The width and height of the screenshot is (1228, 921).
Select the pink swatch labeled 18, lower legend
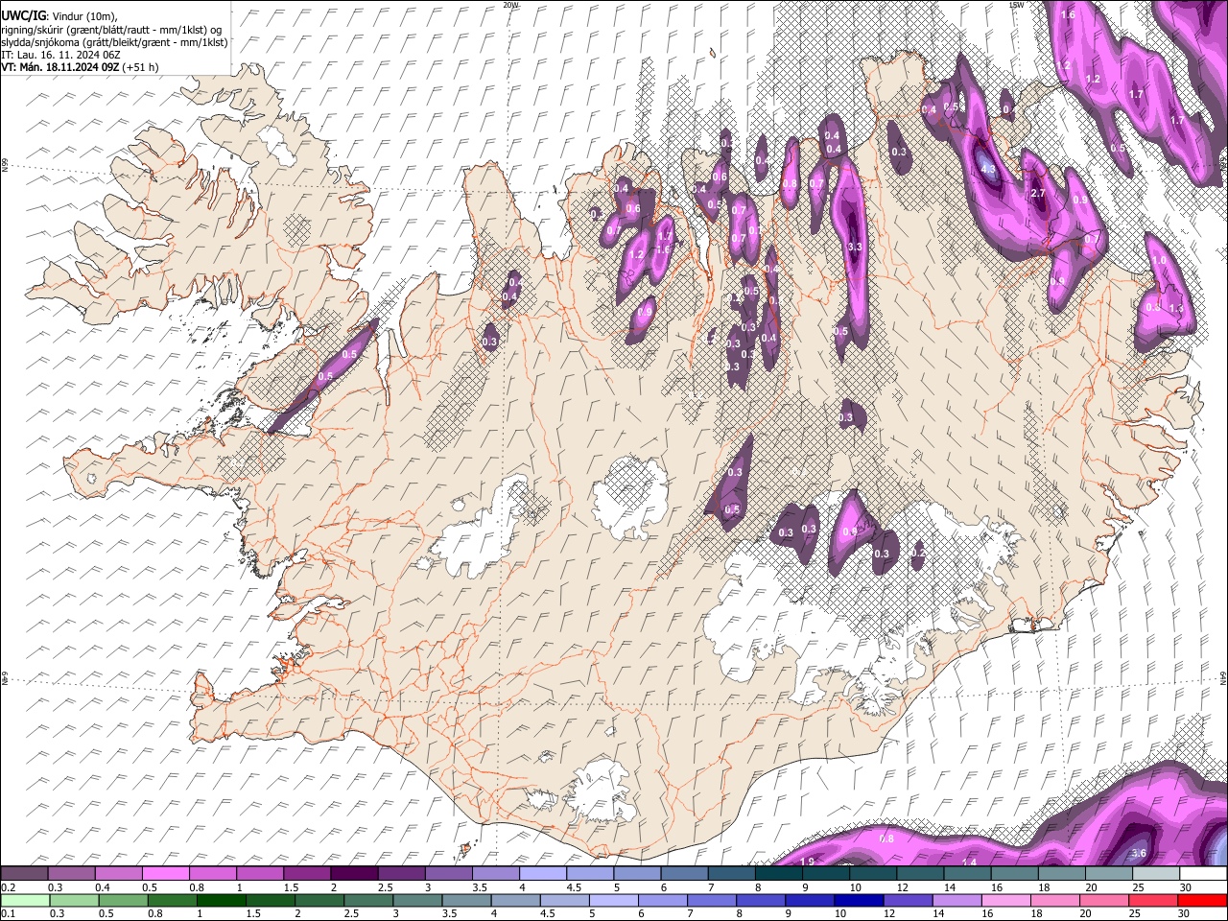tap(1055, 900)
